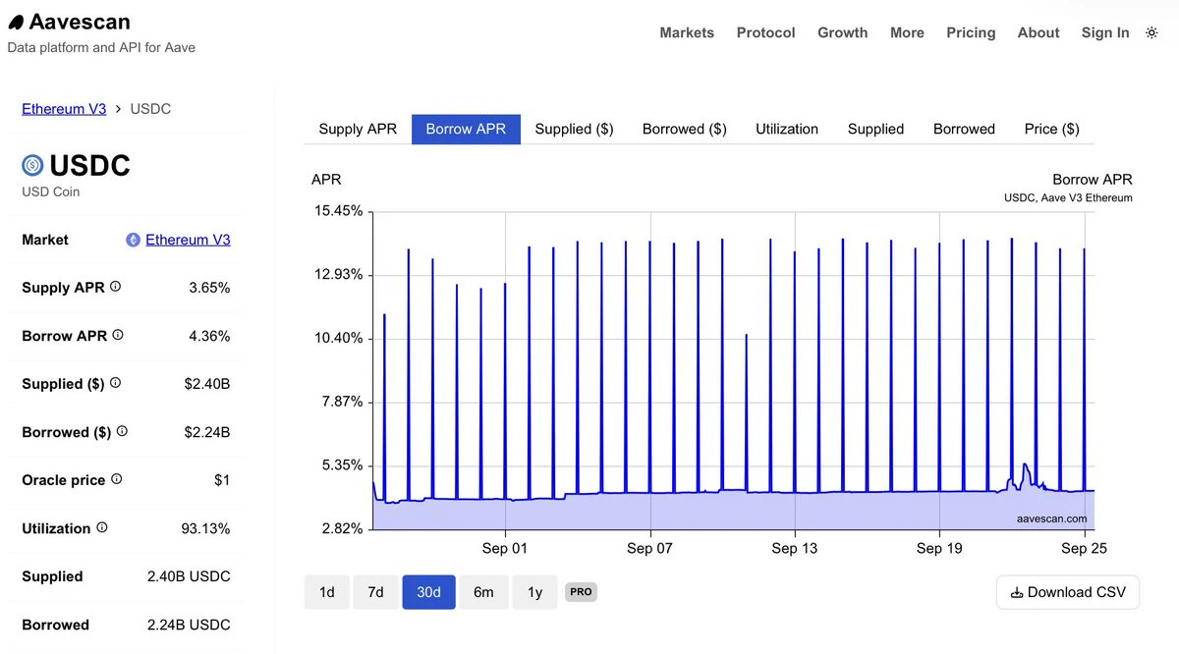Click the Ethereum icon beside Ethereum V3
The image size is (1179, 654).
point(133,240)
